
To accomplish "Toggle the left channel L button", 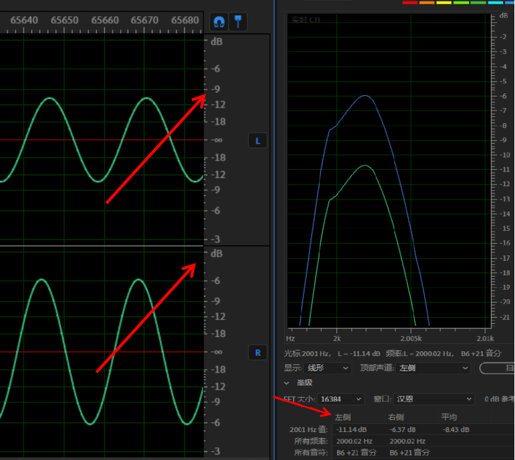I will [x=257, y=141].
